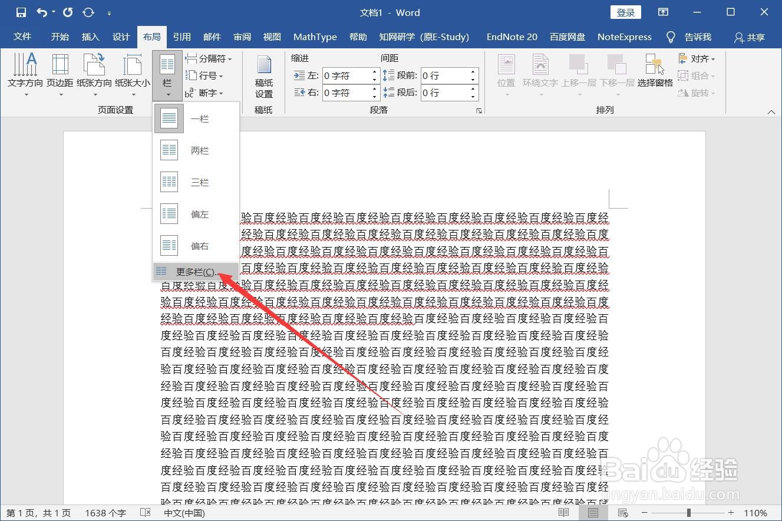Image resolution: width=782 pixels, height=521 pixels.
Task: Click the zoom in plus button
Action: click(x=731, y=513)
